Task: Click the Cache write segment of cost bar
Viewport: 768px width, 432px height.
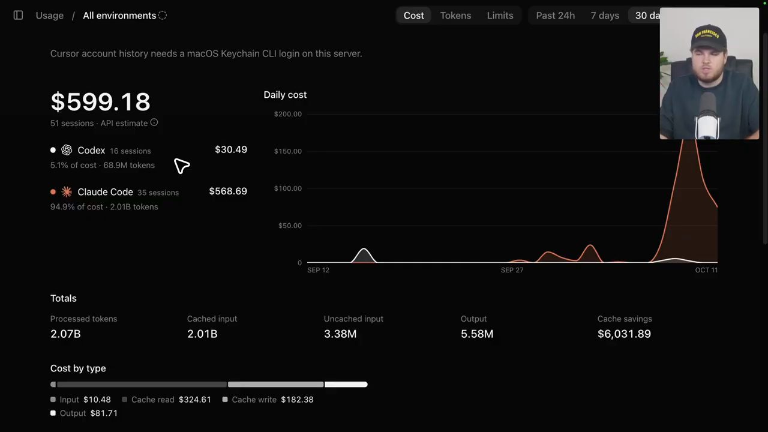Action: 275,384
